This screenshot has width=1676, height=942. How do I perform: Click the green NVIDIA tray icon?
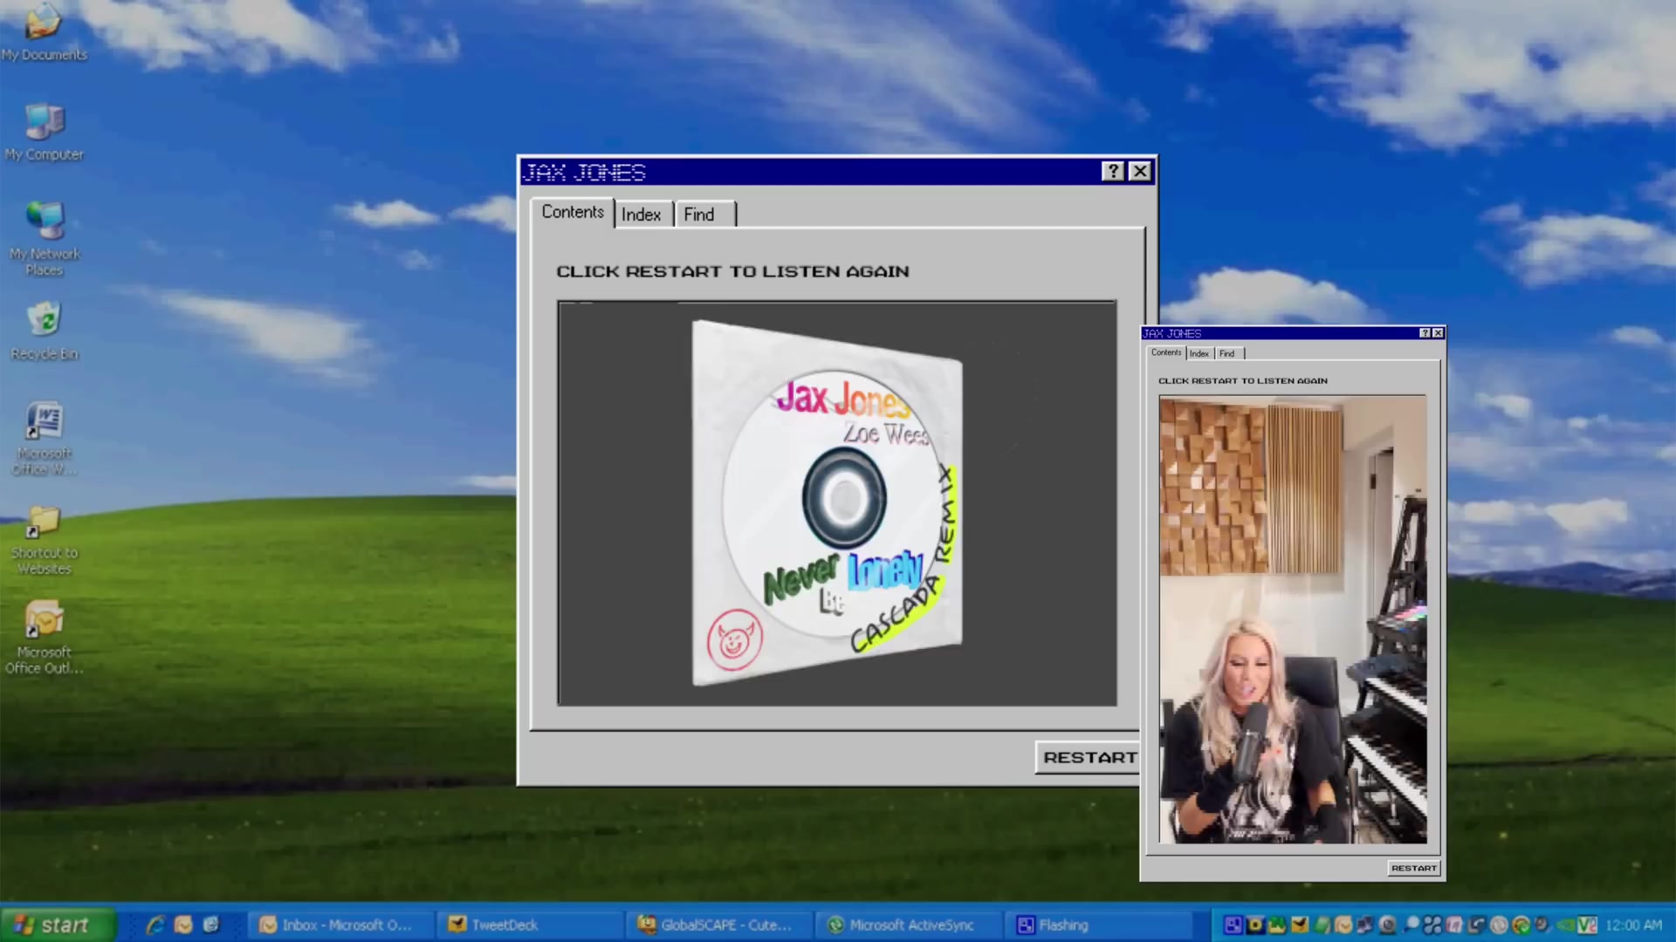pyautogui.click(x=1564, y=925)
